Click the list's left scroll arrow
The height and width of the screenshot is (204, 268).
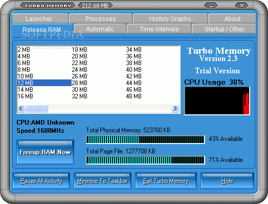(21, 109)
